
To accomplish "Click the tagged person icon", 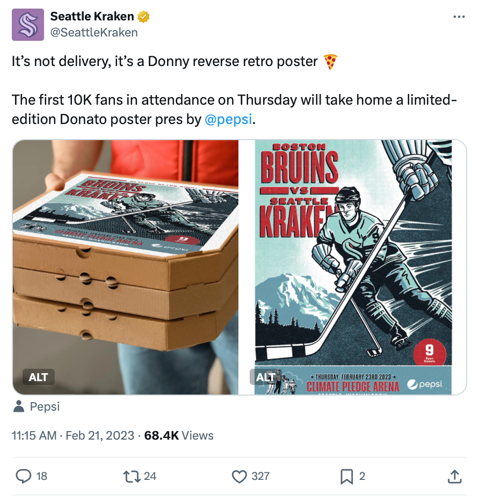I will point(19,406).
